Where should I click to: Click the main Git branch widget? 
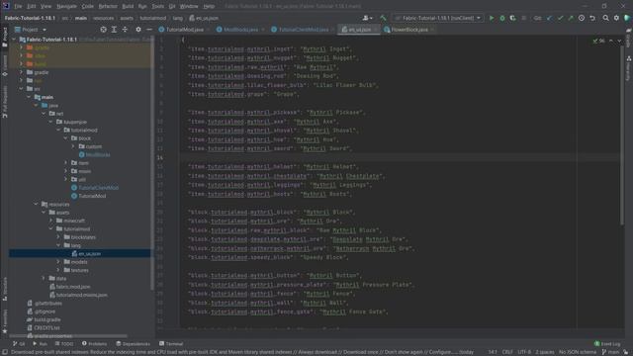(x=611, y=352)
